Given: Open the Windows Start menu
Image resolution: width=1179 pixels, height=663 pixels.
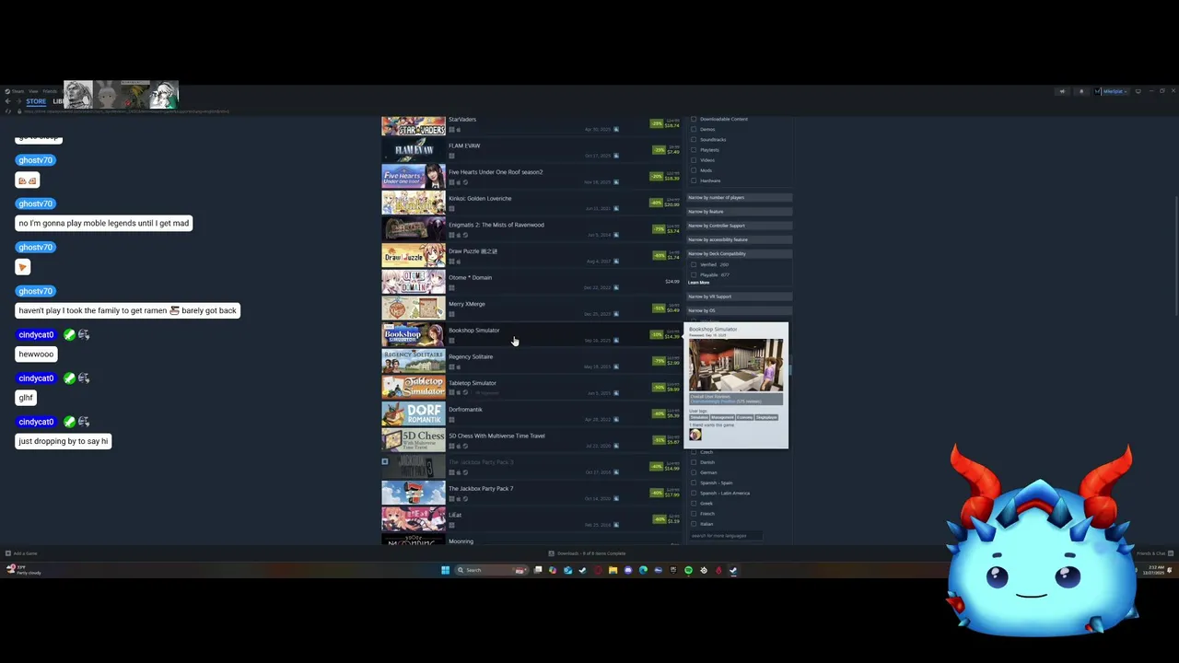Looking at the screenshot, I should (445, 570).
